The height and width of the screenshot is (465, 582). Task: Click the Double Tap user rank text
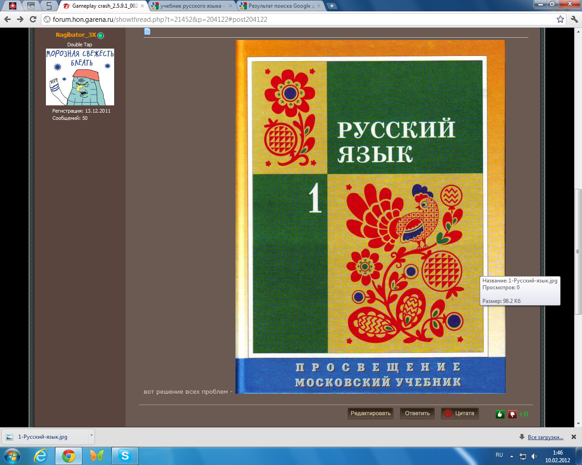pos(80,45)
